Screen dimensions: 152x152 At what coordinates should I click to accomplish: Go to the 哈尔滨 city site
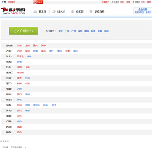20,73
